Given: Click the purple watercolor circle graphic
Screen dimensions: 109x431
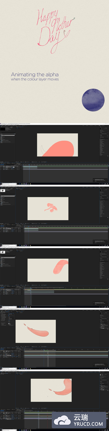Looking at the screenshot, I should click(93, 100).
